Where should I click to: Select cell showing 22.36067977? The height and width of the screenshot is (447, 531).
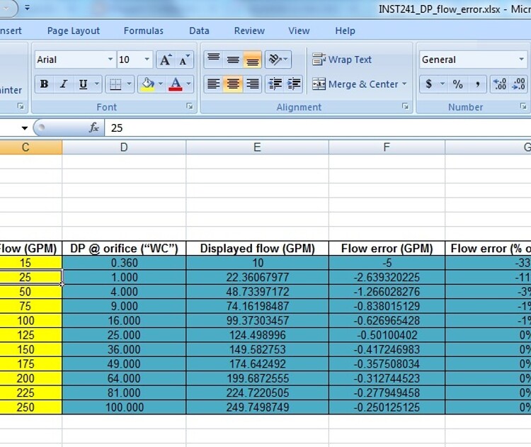[258, 277]
